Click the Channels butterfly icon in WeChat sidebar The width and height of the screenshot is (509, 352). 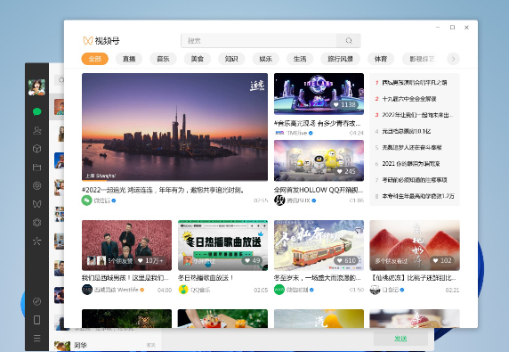coord(37,204)
